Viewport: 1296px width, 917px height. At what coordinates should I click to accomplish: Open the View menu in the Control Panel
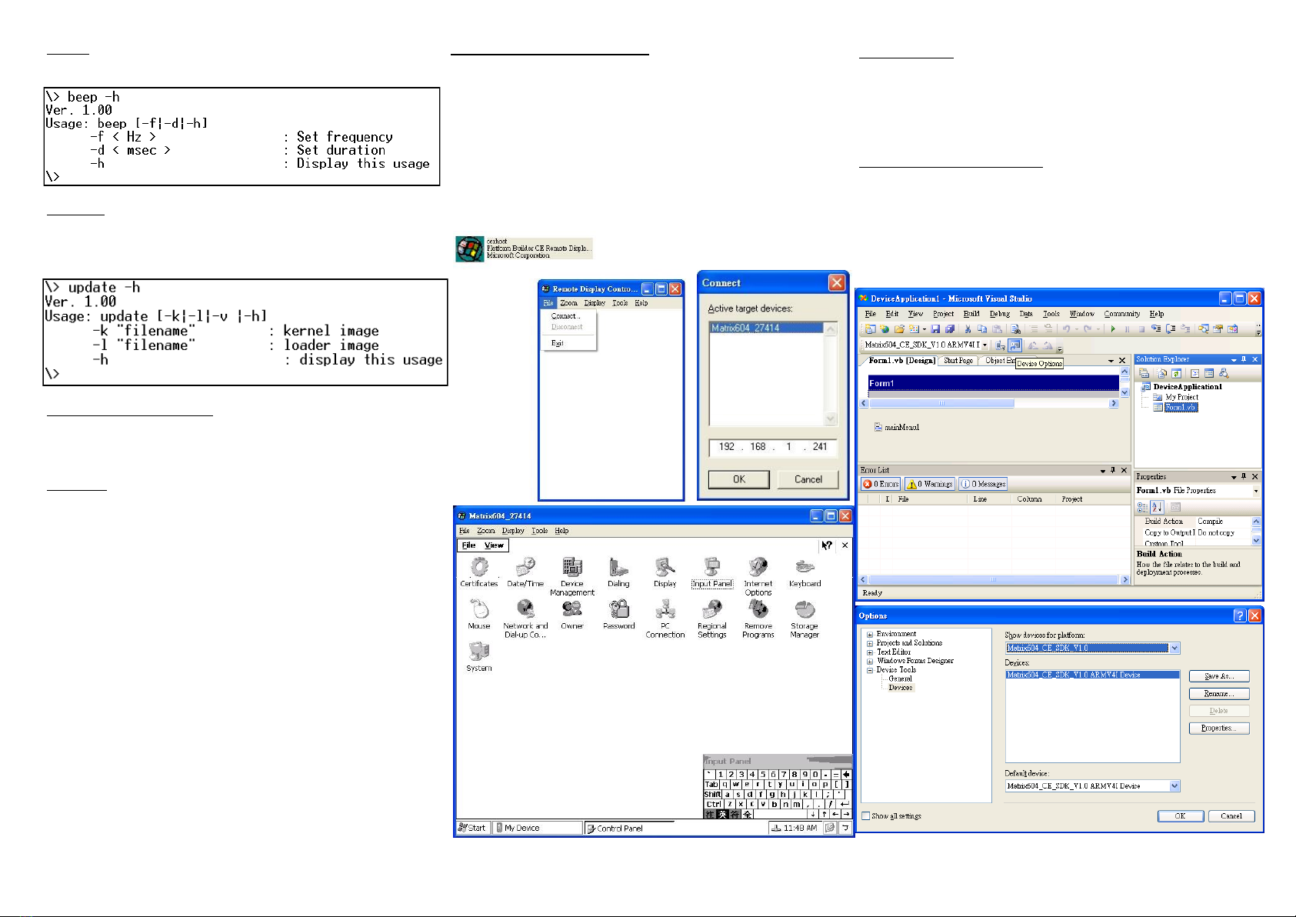pos(494,545)
